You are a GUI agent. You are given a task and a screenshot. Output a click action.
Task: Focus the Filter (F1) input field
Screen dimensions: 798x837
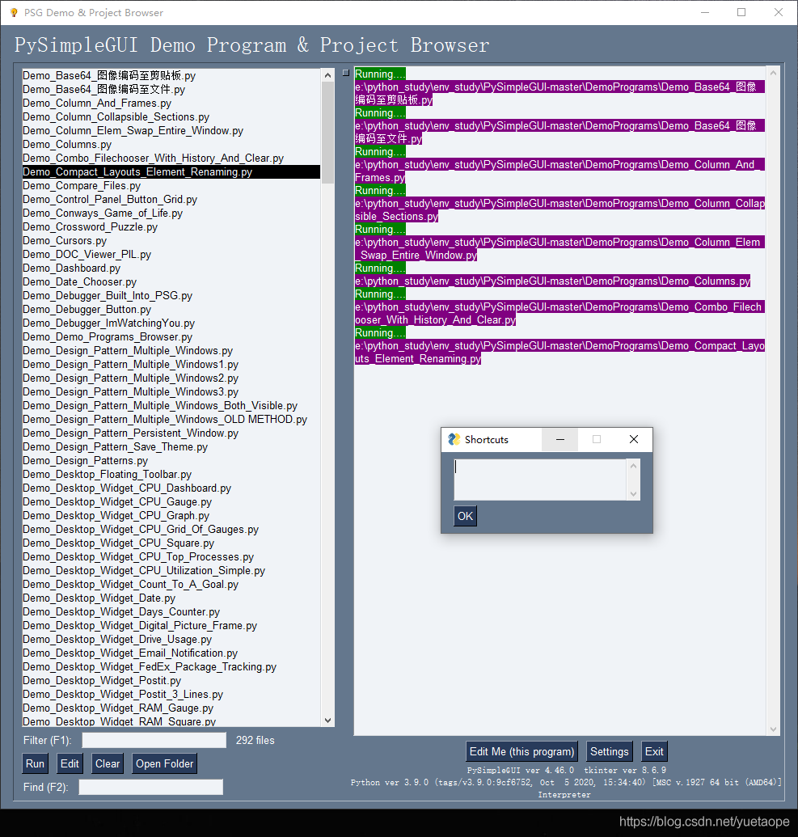[x=154, y=741]
